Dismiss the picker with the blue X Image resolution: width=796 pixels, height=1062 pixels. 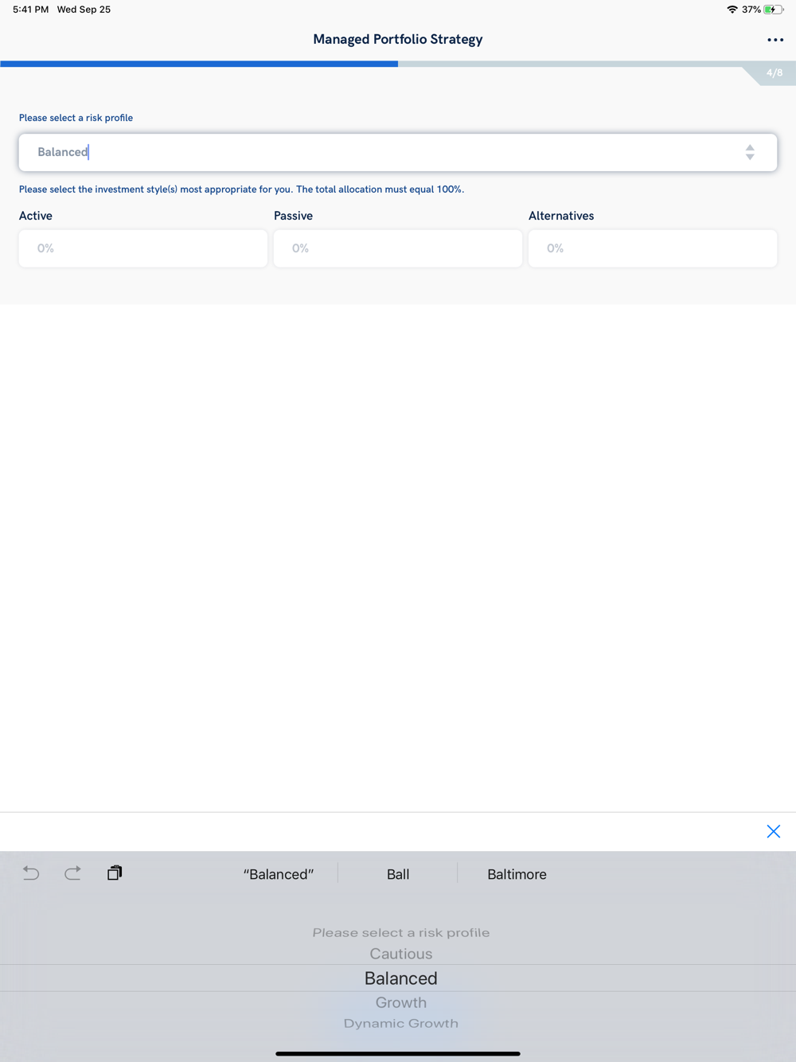pyautogui.click(x=773, y=831)
